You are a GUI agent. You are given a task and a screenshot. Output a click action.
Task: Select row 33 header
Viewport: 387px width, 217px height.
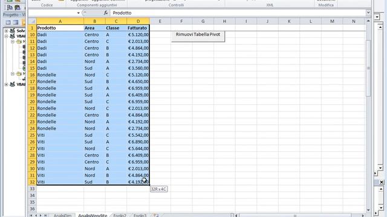pos(32,189)
